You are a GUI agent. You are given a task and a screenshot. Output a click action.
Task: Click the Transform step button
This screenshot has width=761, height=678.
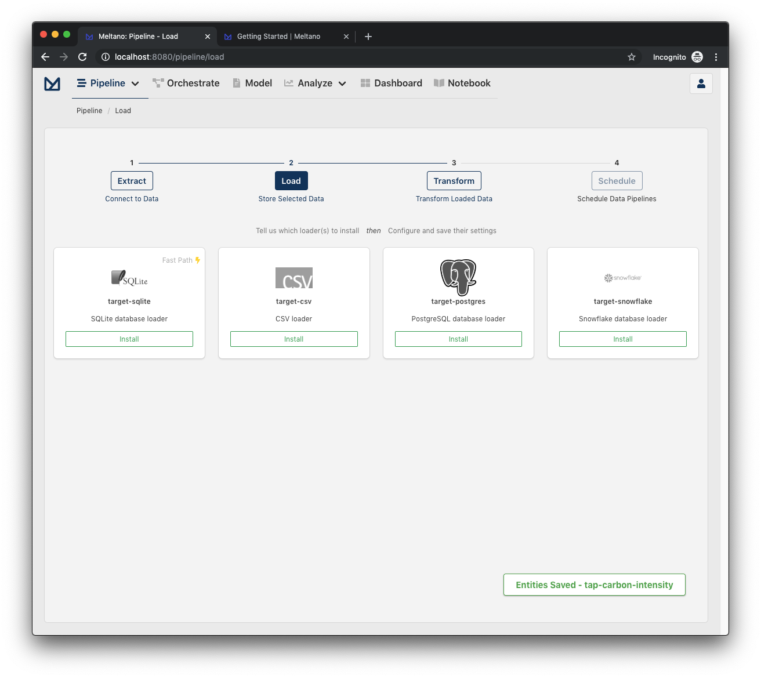(x=454, y=181)
